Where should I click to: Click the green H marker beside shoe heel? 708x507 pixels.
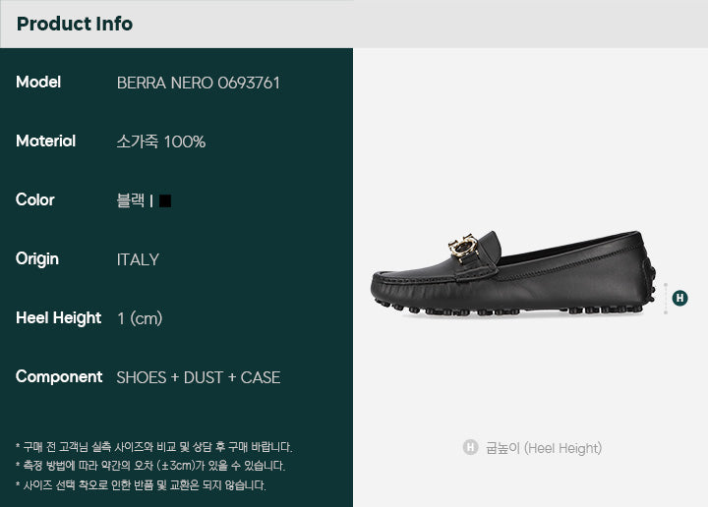coord(680,298)
